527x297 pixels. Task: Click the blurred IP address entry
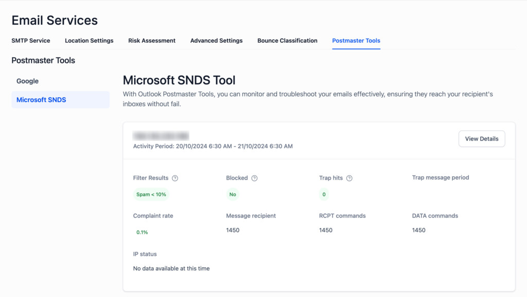161,136
